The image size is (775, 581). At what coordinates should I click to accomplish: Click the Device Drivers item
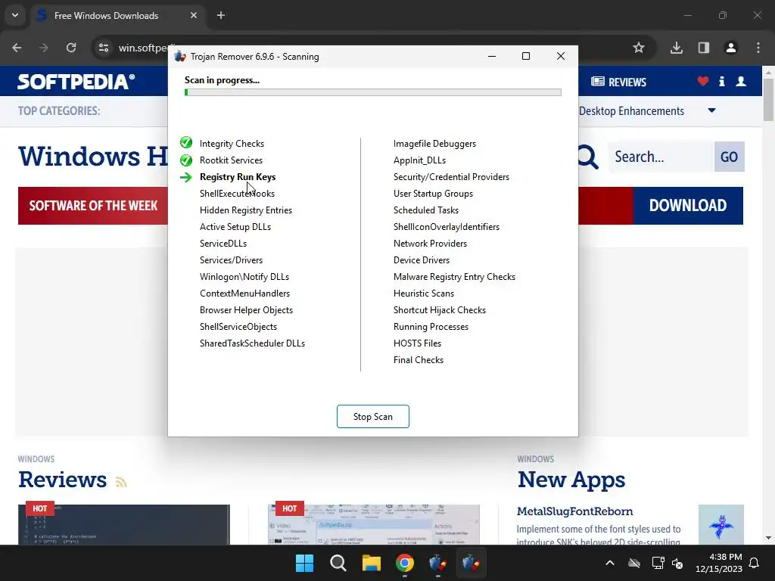pyautogui.click(x=422, y=260)
